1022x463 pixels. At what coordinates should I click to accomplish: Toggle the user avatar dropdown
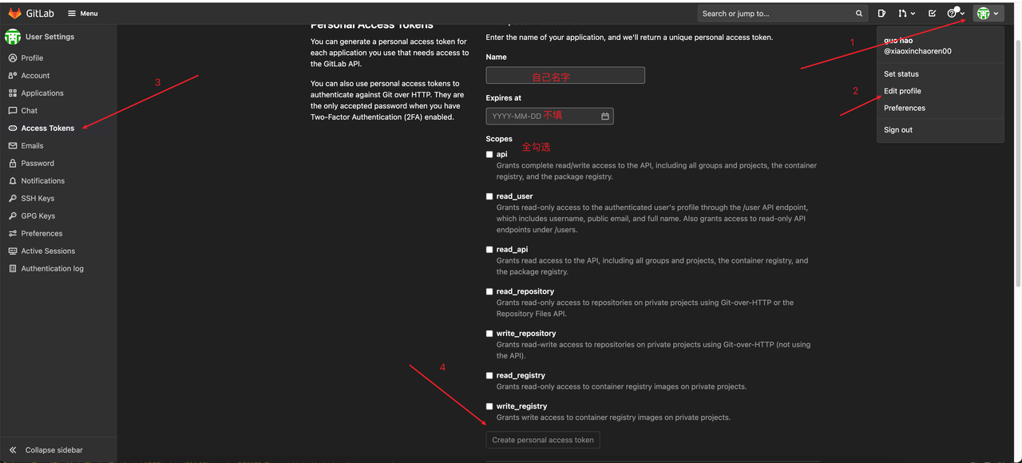click(988, 14)
